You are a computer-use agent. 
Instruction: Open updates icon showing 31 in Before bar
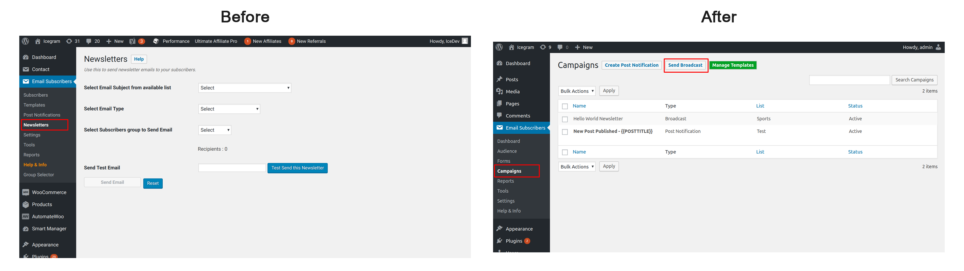point(69,41)
